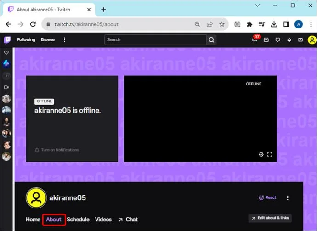Open the first avatar channel in sidebar
The height and width of the screenshot is (231, 317).
[6, 99]
